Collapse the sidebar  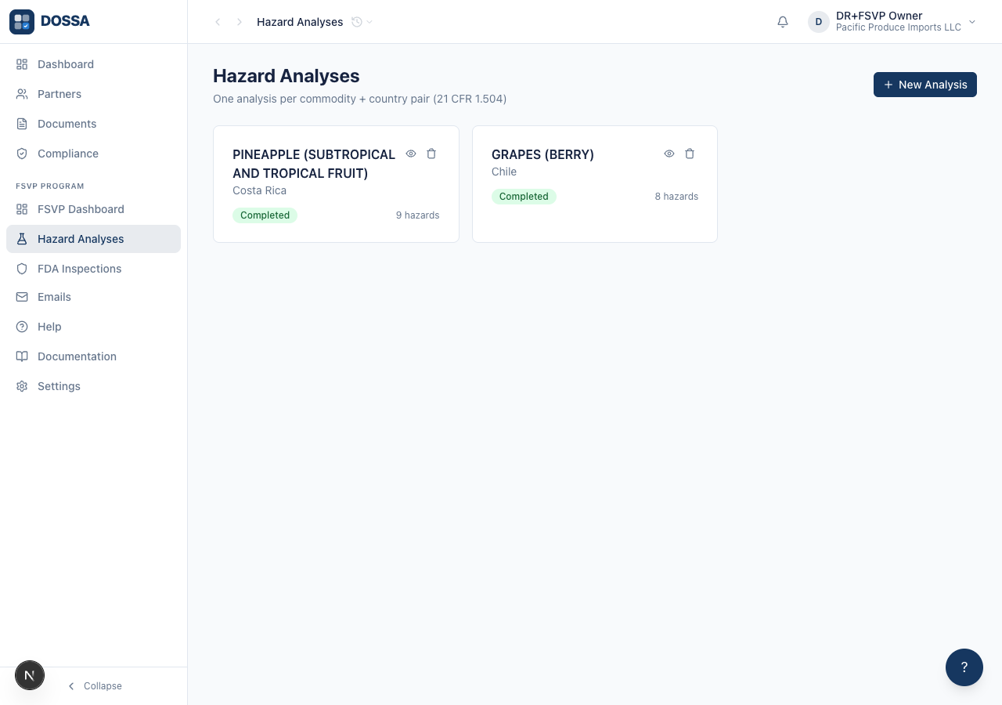point(94,686)
